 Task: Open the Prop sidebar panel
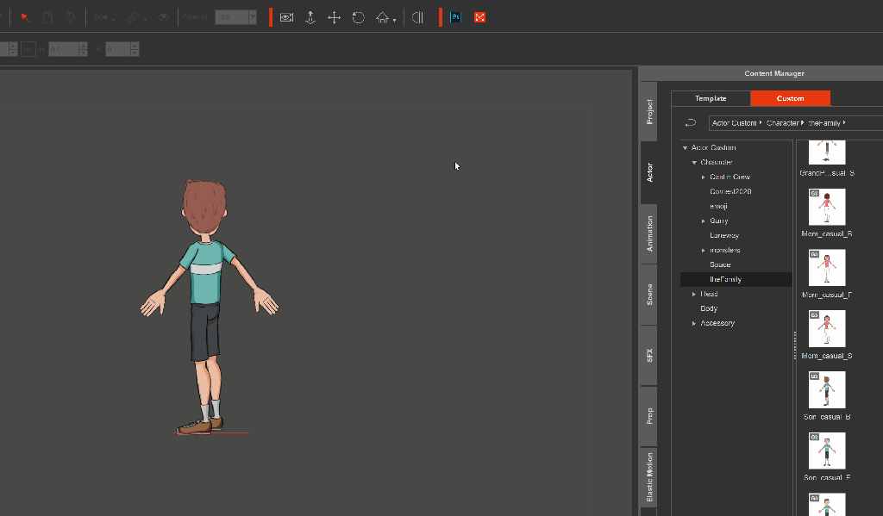[649, 413]
